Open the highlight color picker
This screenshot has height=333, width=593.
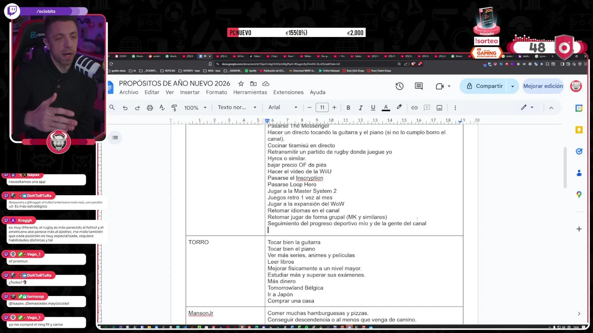(x=399, y=107)
